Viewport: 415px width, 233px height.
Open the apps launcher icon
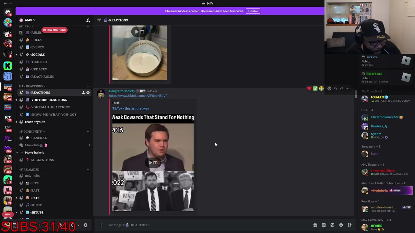(x=350, y=225)
